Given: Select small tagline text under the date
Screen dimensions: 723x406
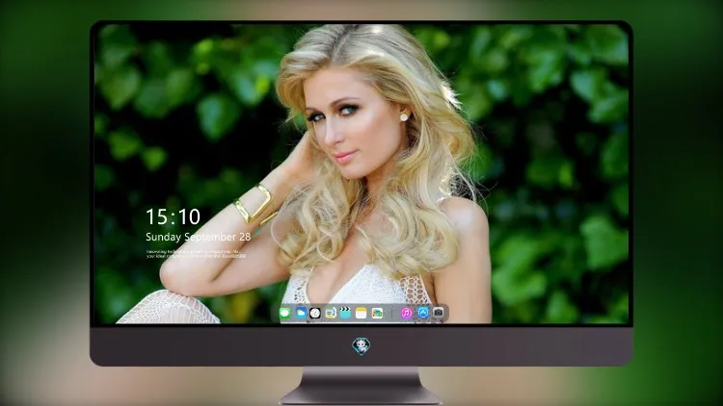Looking at the screenshot, I should click(x=196, y=254).
